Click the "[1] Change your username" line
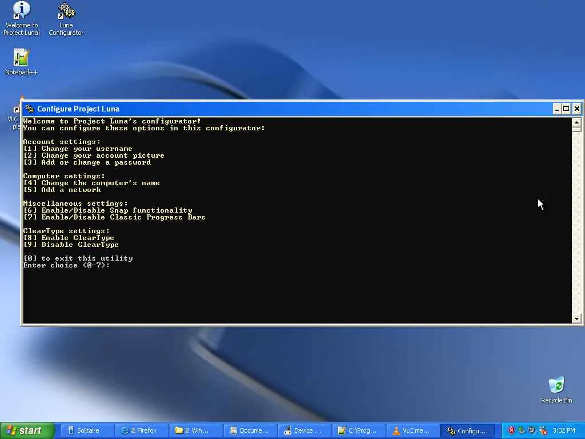This screenshot has width=585, height=439. click(78, 149)
